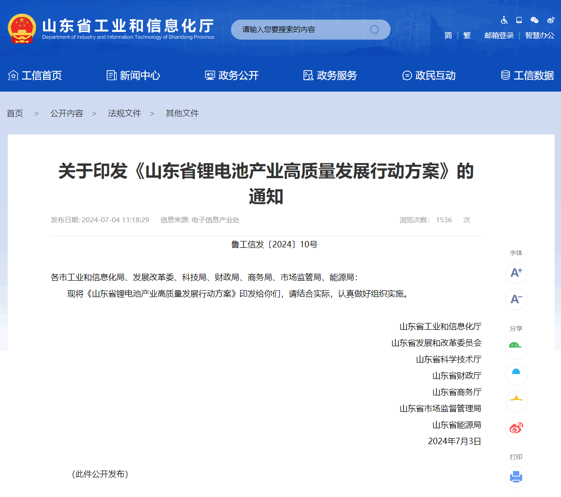
Task: Share via the green WeChat icon
Action: point(516,348)
